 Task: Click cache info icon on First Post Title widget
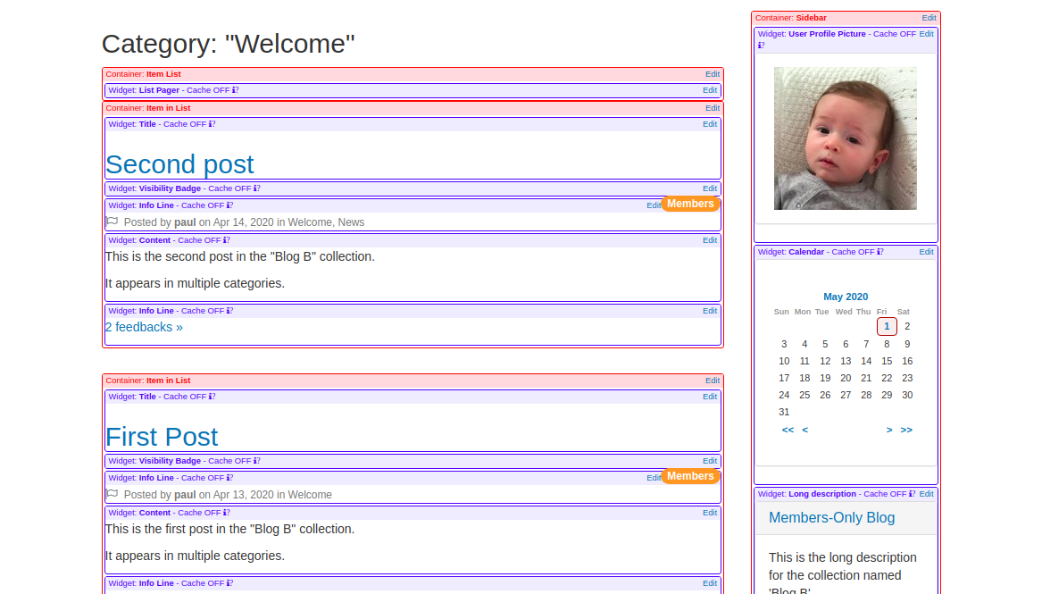click(x=212, y=397)
